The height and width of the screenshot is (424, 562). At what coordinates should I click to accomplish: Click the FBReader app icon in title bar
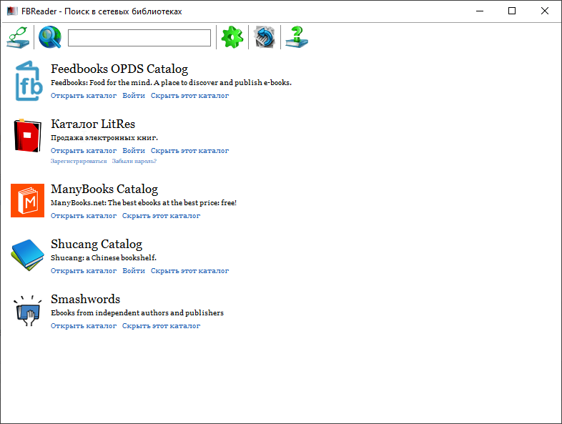click(12, 11)
